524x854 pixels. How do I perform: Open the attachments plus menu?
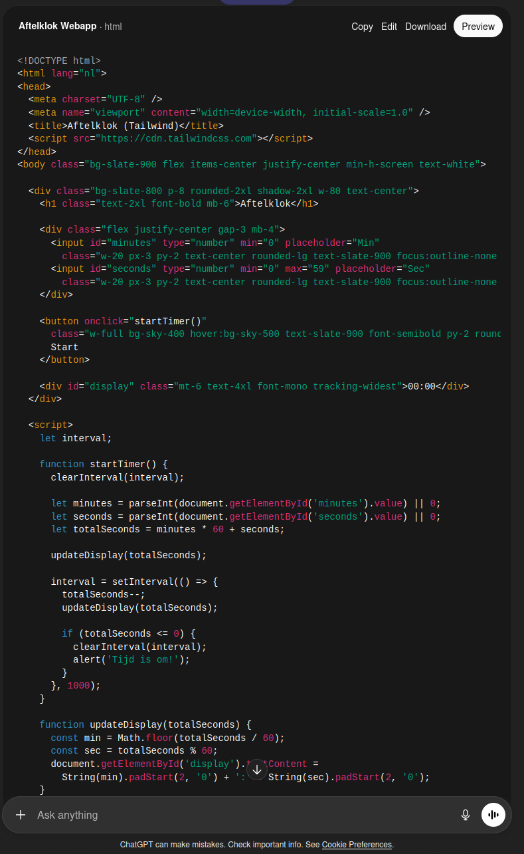tap(21, 815)
